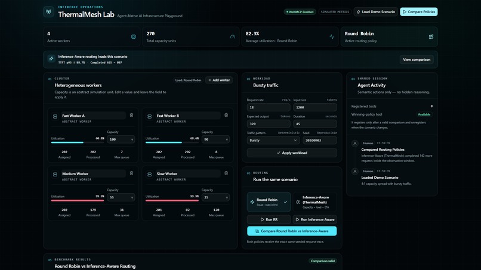
Task: Click the server icon of Slow Worker
Action: (x=150, y=175)
